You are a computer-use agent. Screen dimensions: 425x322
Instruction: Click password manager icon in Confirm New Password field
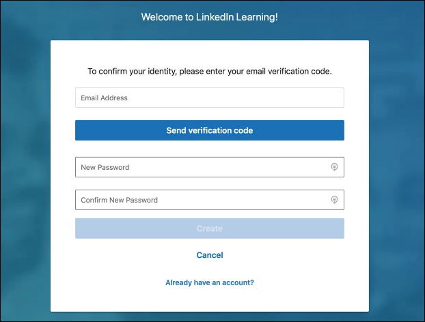[335, 200]
